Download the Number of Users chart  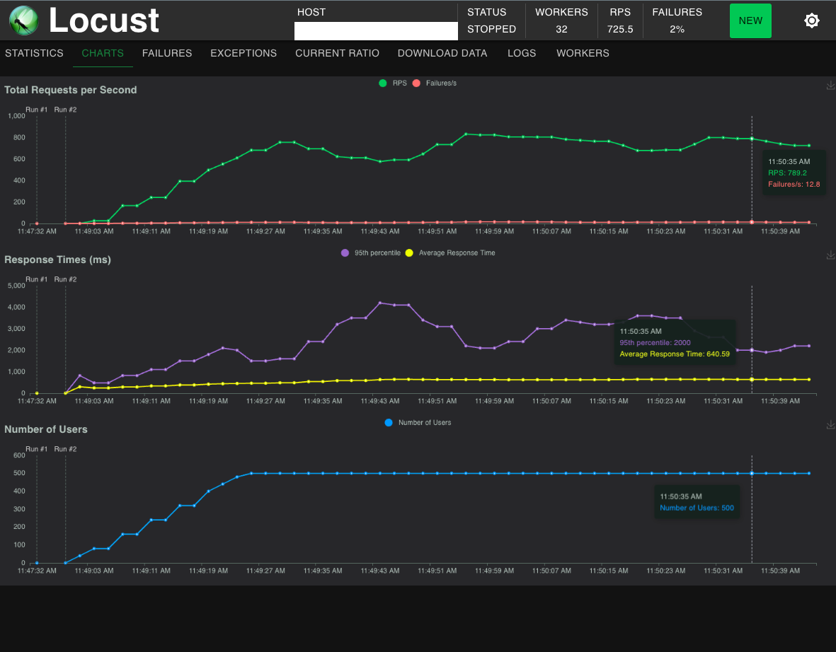pyautogui.click(x=830, y=425)
